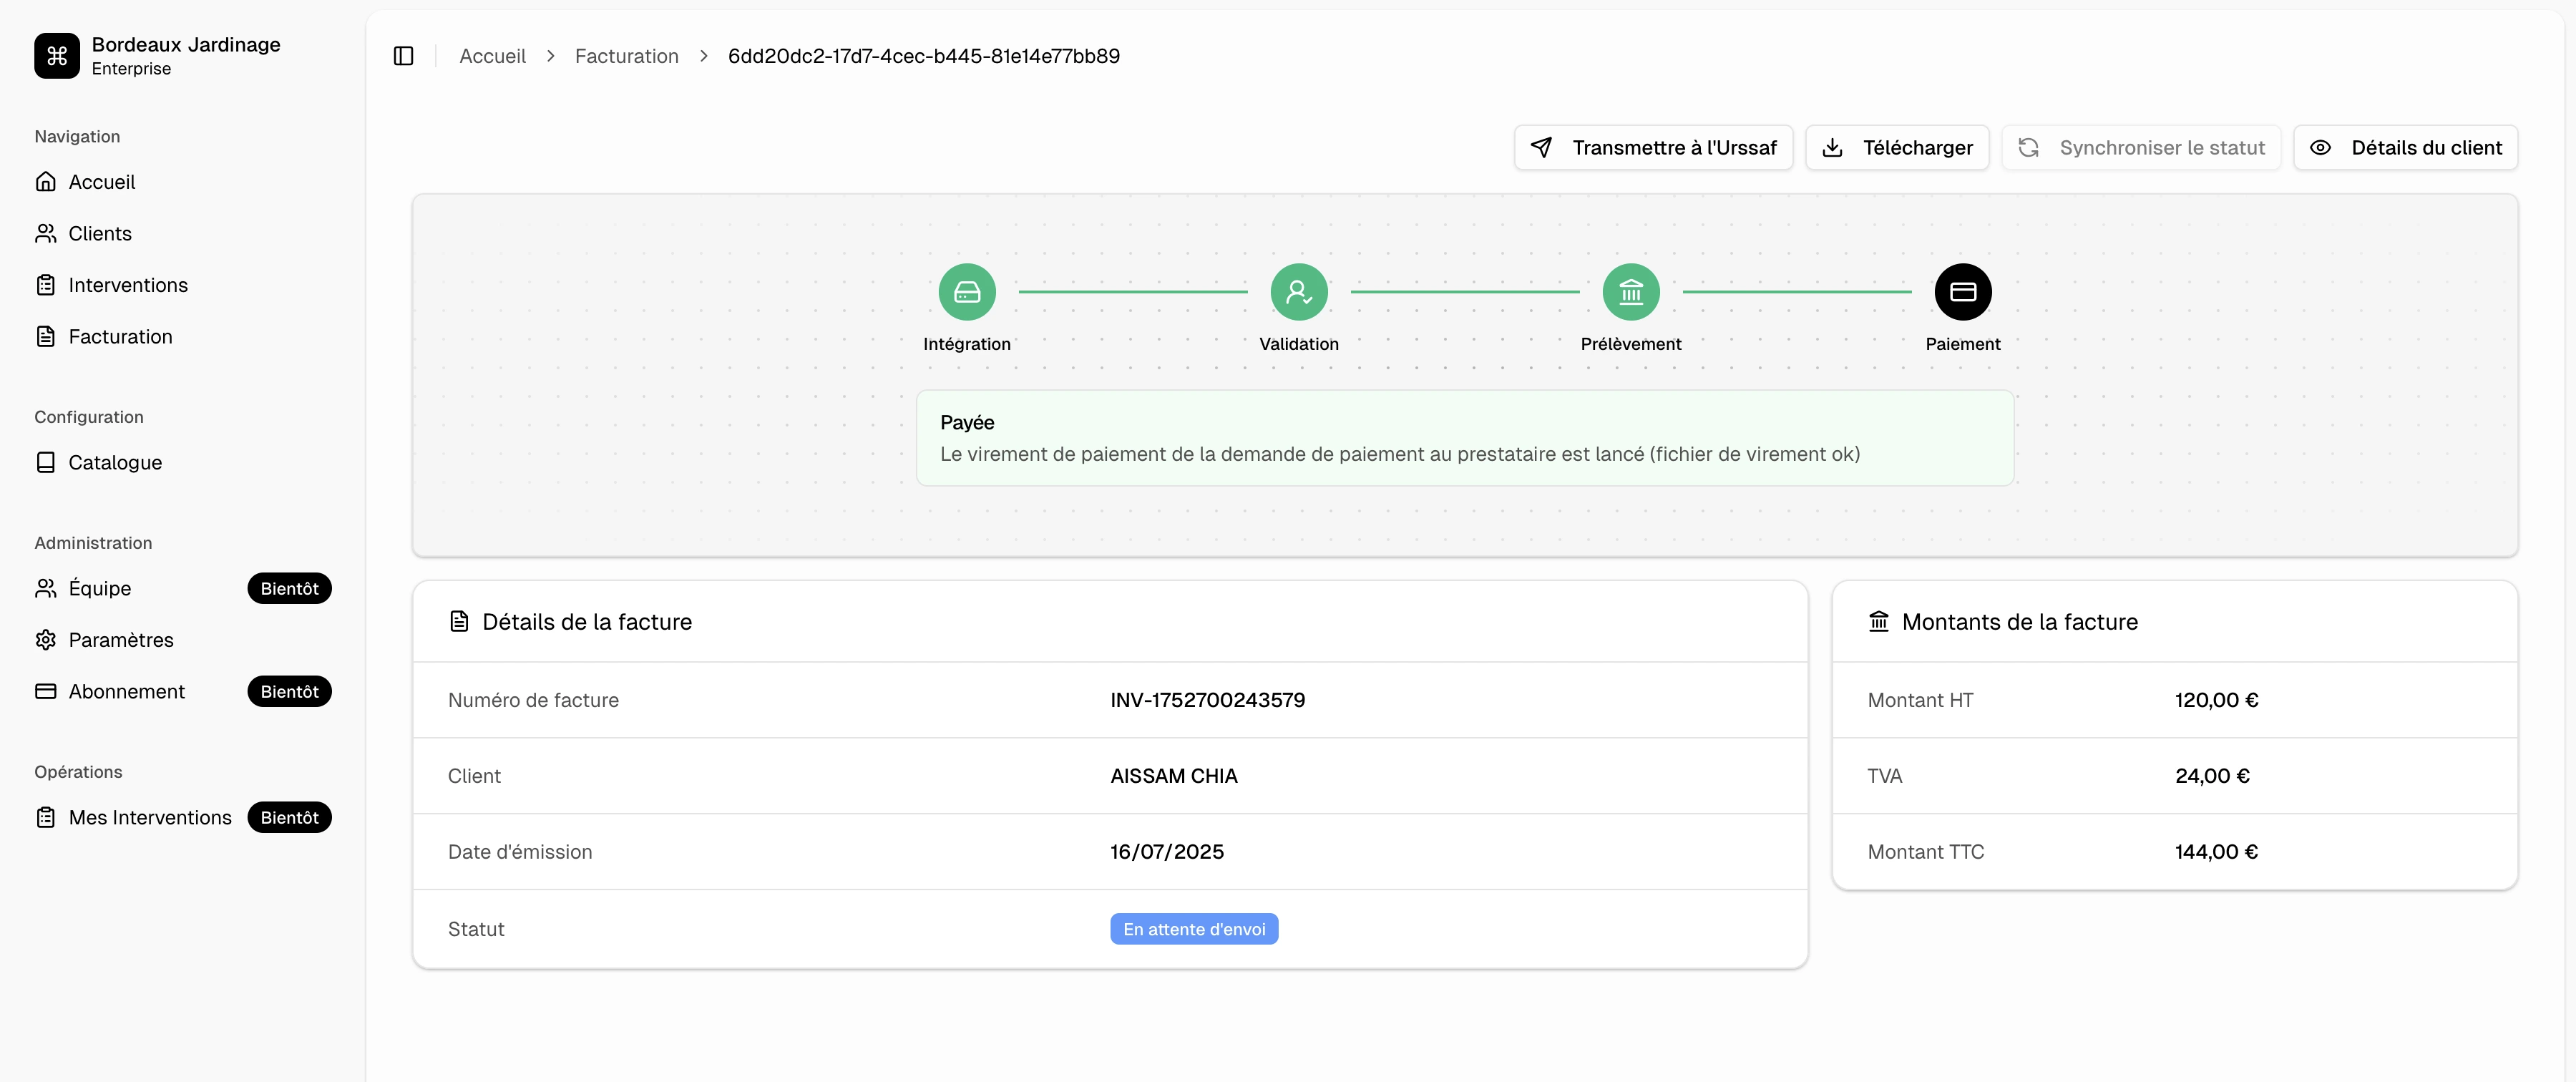The width and height of the screenshot is (2576, 1082).
Task: Click Accueil in the breadcrumb trail
Action: 492,56
